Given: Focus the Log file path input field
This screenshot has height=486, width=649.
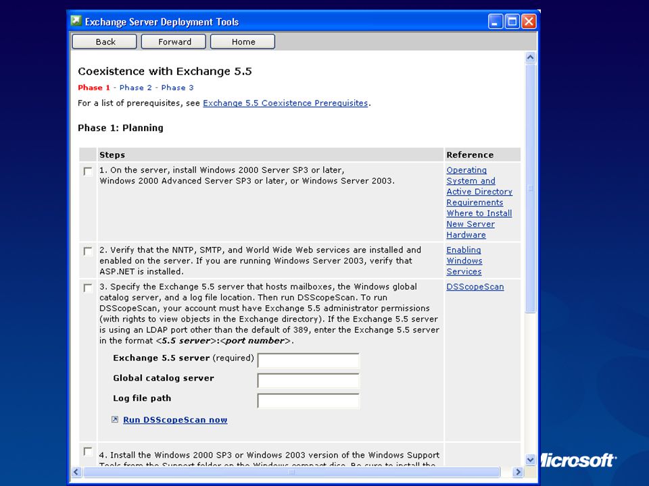Looking at the screenshot, I should [308, 400].
